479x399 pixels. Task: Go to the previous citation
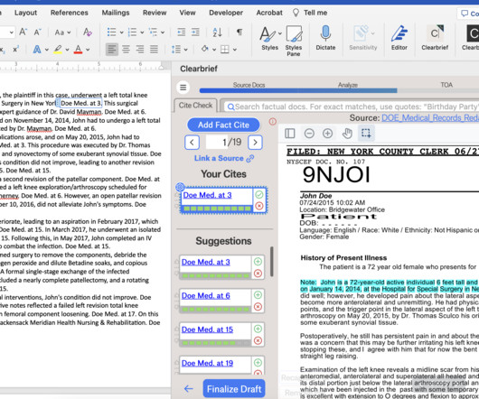tap(193, 142)
